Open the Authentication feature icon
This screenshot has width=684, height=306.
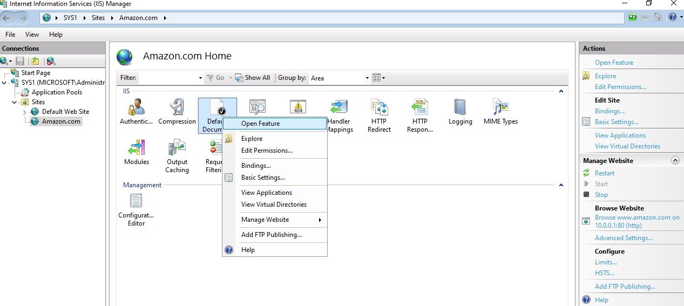point(136,112)
